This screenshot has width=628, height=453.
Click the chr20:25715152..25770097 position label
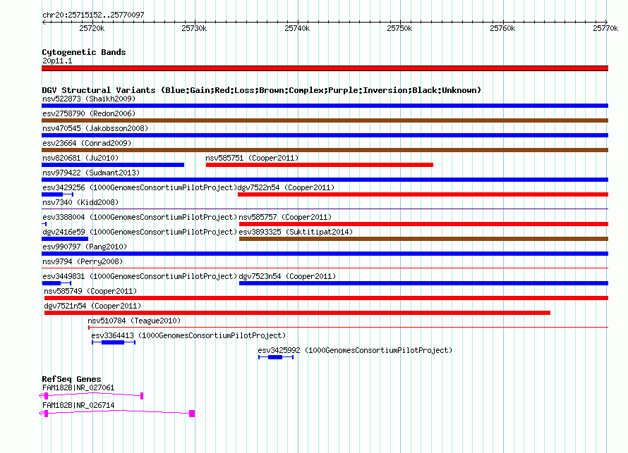93,15
